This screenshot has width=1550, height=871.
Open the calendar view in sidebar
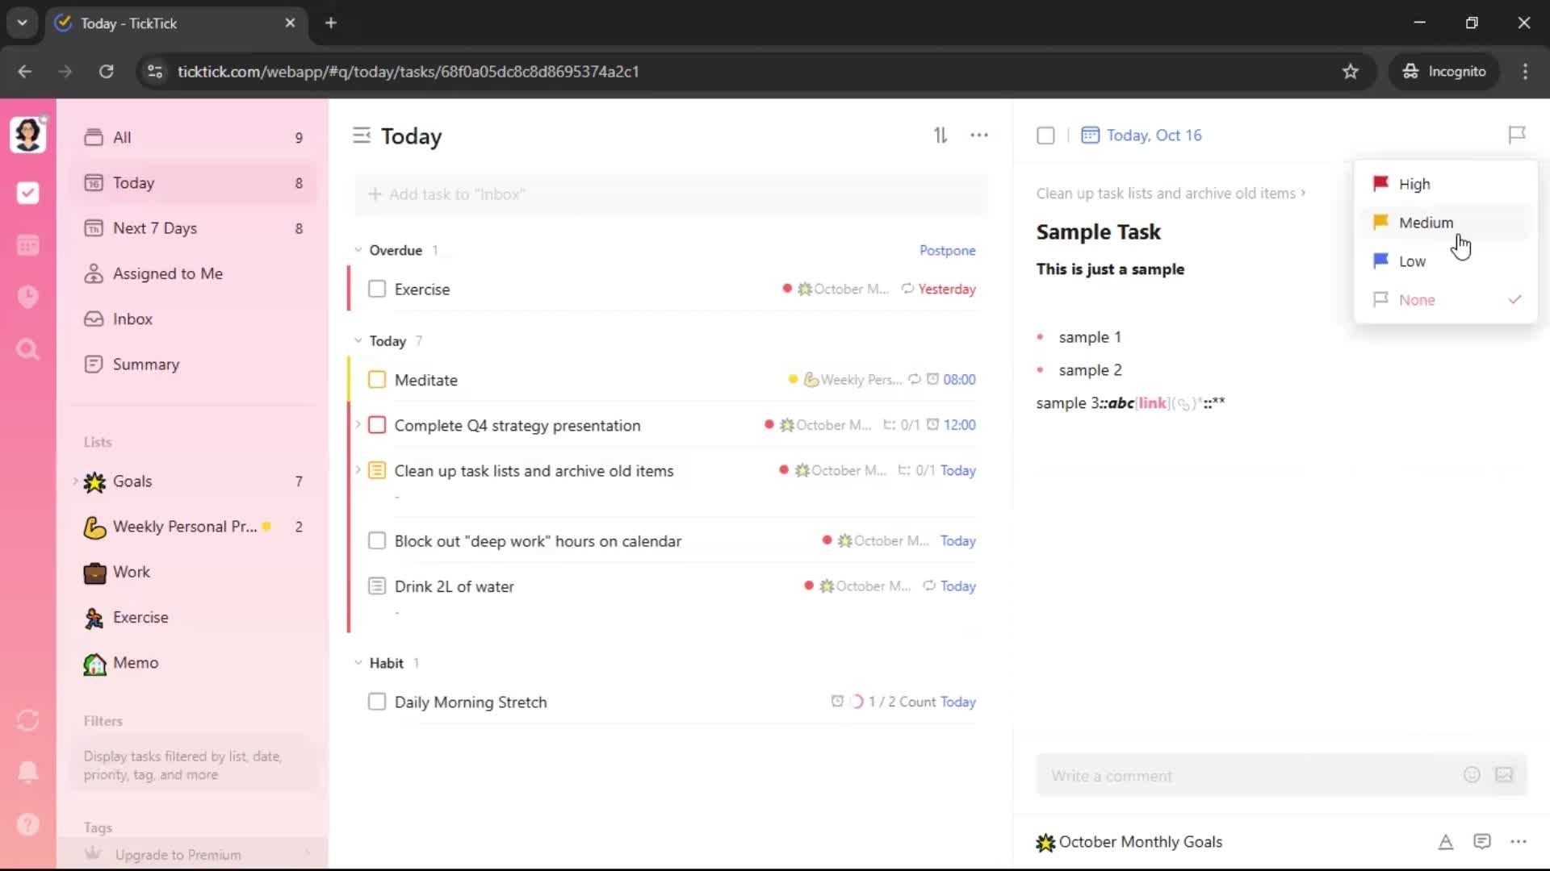tap(27, 245)
